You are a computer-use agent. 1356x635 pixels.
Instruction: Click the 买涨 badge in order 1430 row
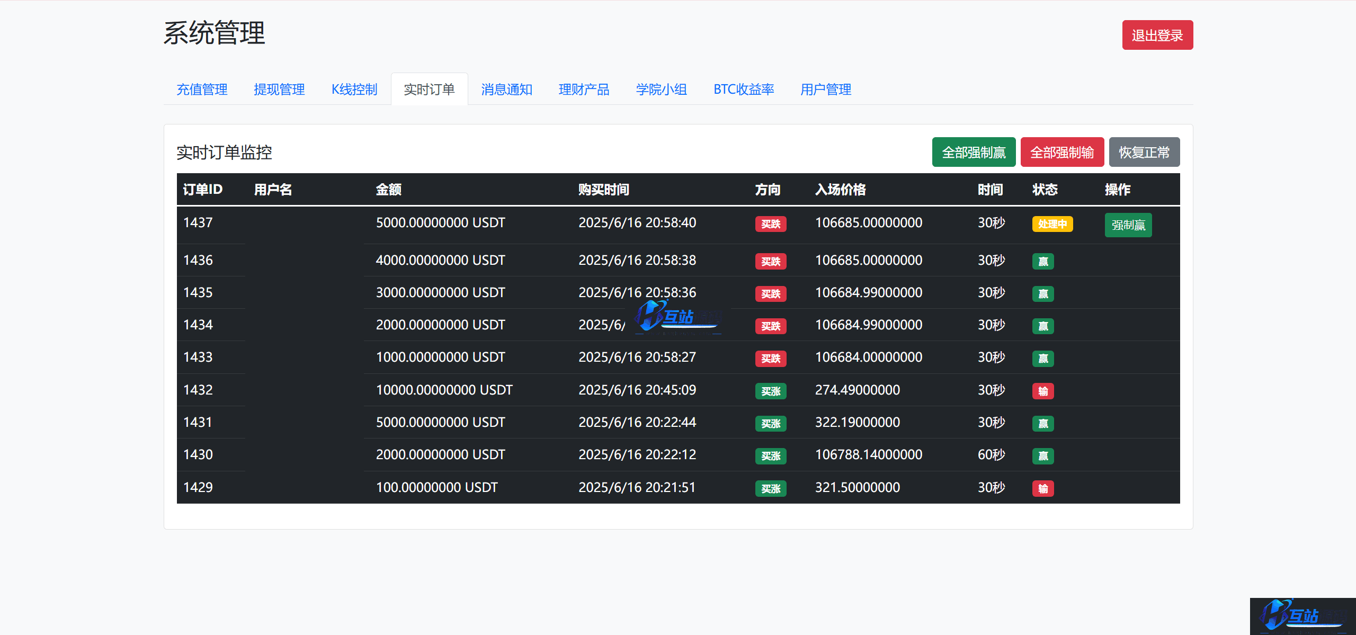pyautogui.click(x=771, y=456)
